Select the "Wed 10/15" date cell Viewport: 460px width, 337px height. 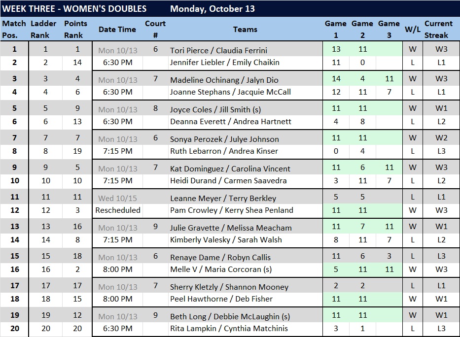118,198
